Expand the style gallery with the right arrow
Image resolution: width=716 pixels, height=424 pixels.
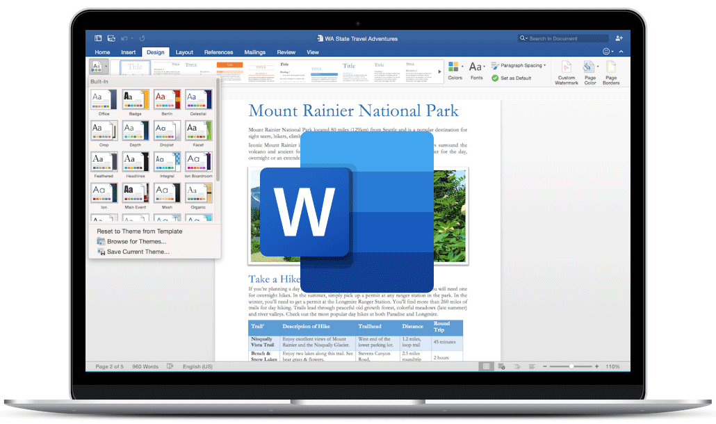[440, 72]
